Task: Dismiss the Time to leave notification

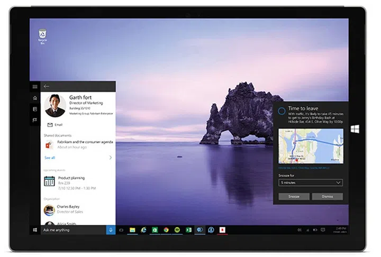Action: [x=328, y=196]
